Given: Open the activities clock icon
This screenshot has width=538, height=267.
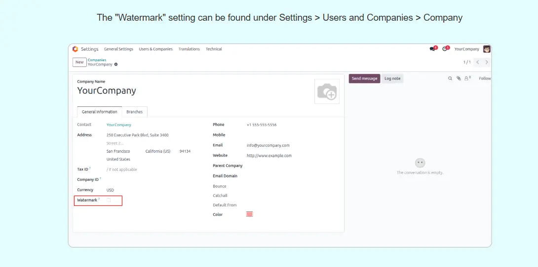Looking at the screenshot, I should 445,49.
